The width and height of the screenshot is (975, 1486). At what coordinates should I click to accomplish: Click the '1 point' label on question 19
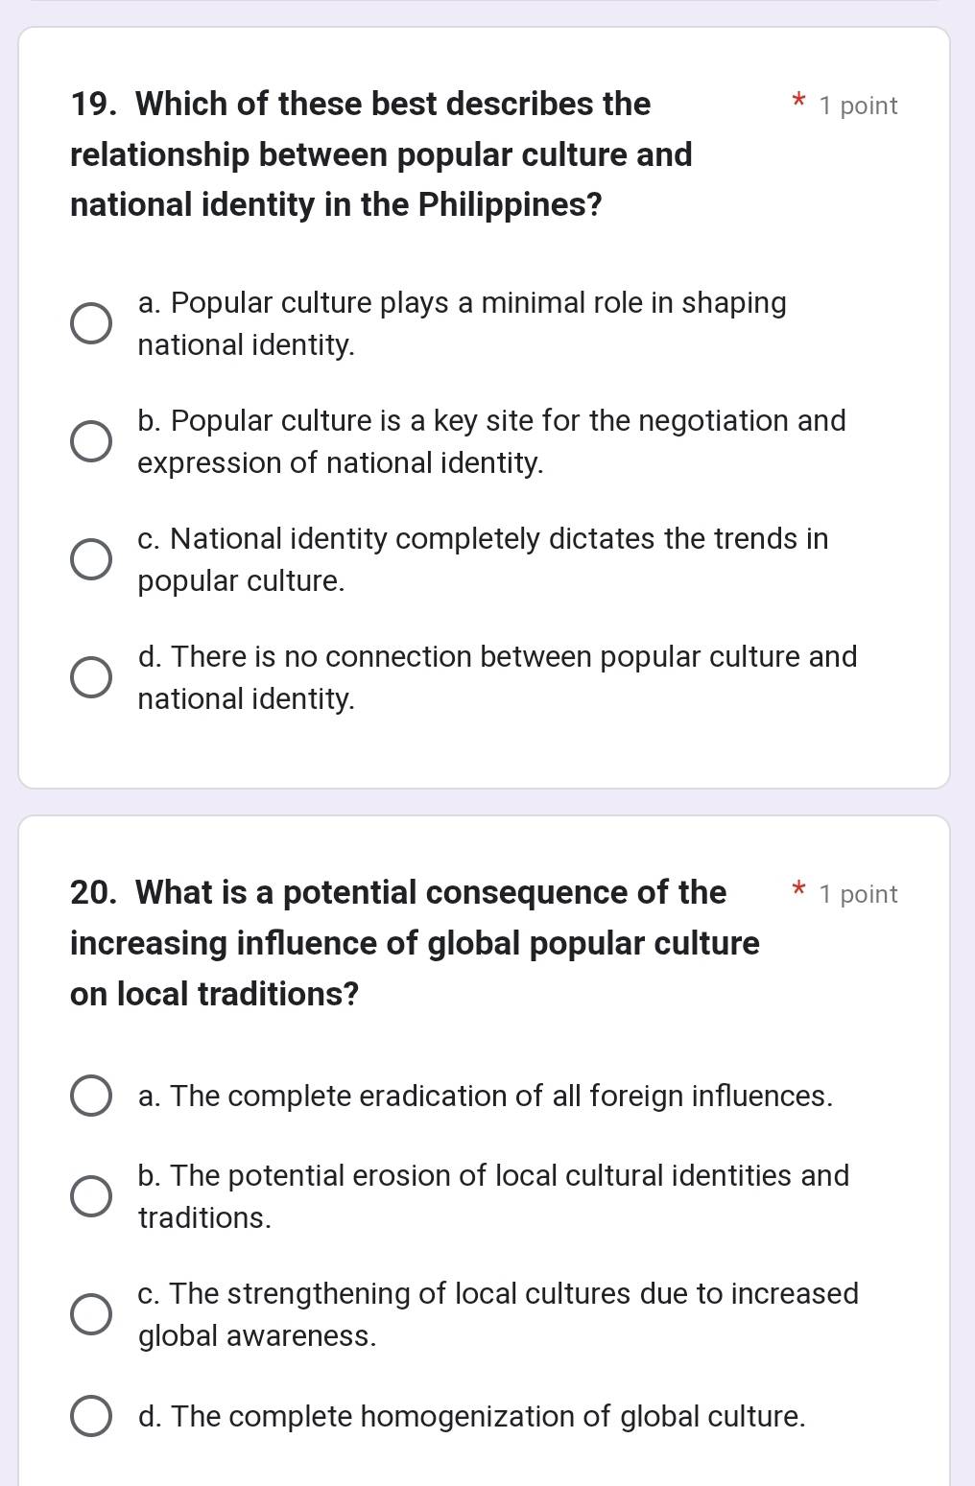point(859,106)
